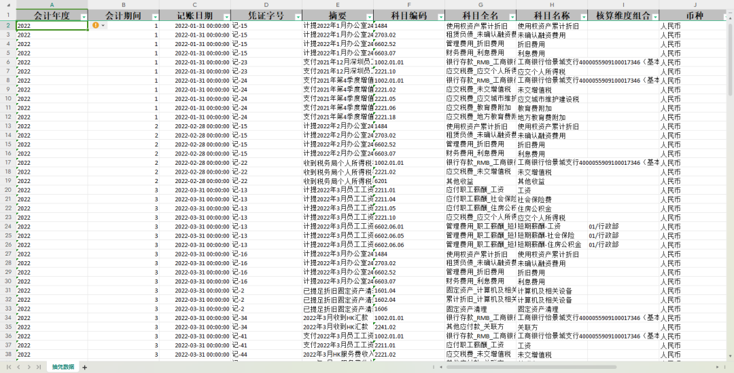Add a new sheet with the plus icon
The image size is (734, 373).
click(85, 368)
